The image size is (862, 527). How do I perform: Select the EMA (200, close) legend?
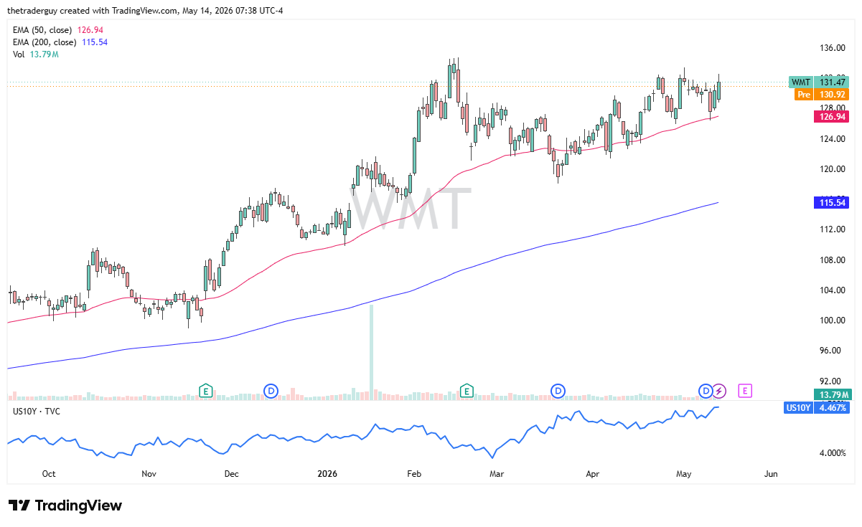(x=60, y=42)
